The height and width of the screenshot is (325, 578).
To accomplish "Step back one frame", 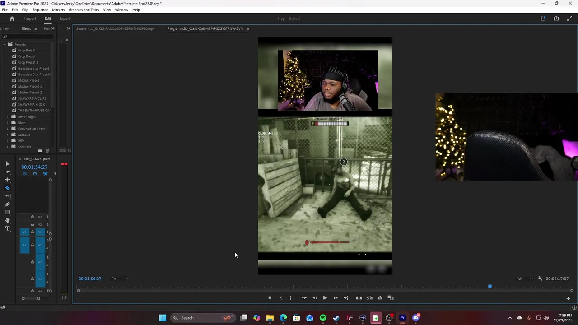I will pos(315,298).
